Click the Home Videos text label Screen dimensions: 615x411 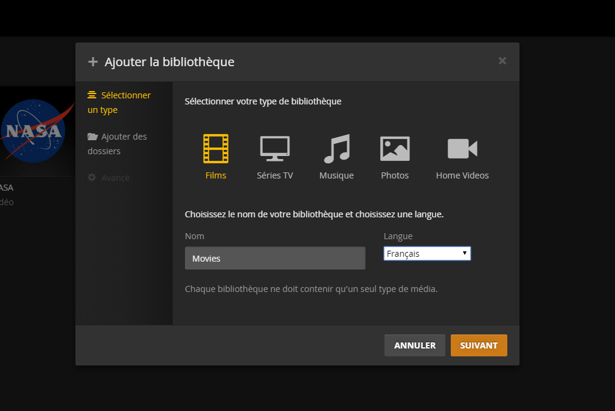(462, 175)
